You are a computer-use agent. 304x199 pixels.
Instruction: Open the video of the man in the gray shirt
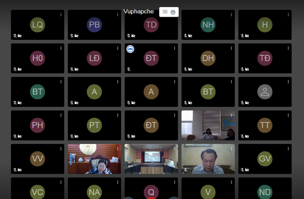208,159
